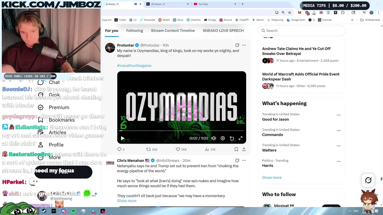Bookmark this page with the star icon
Screen dimensions: 383x215
click(289, 13)
